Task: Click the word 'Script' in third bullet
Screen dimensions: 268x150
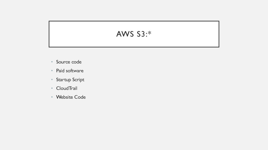Action: [x=78, y=80]
